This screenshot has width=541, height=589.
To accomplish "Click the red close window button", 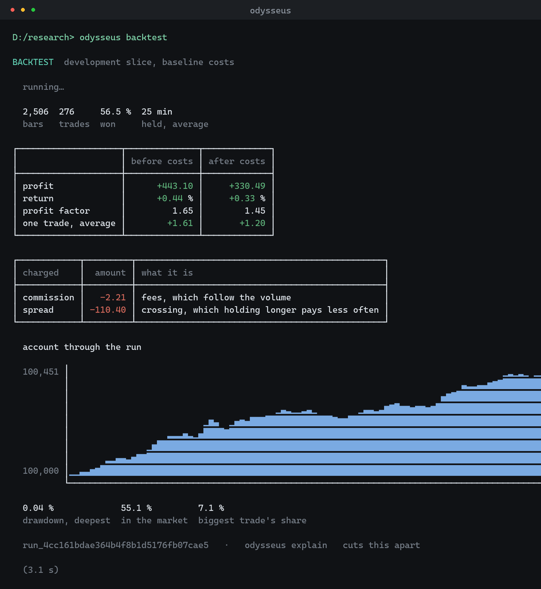I will [13, 10].
